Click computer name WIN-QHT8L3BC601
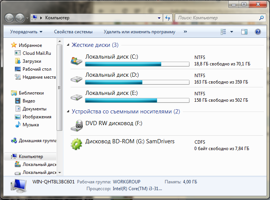This screenshot has width=270, height=200. (x=53, y=181)
